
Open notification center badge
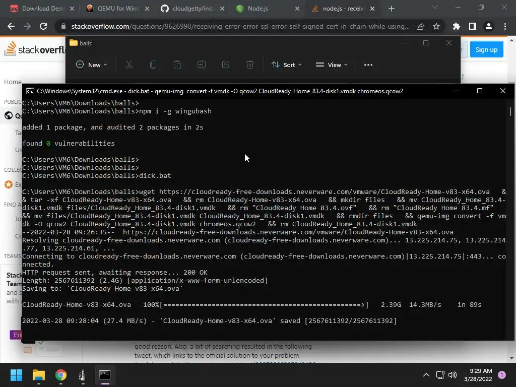(502, 375)
